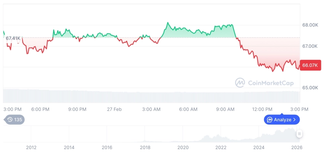Image resolution: width=327 pixels, height=152 pixels.
Task: Select 2022 in the range navigator
Action: [221, 147]
